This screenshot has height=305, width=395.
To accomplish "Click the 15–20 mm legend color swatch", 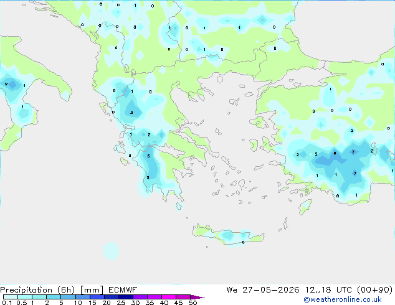I will 97,297.
